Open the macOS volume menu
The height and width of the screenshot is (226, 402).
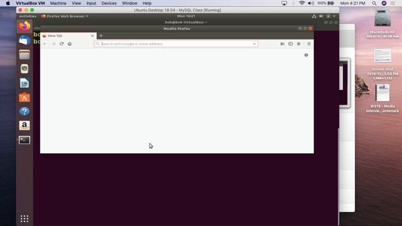click(311, 3)
